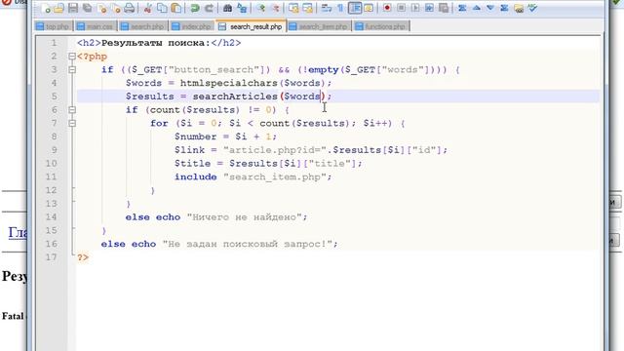Click the Zoom In icon
Screen dimensions: 624x351
pyautogui.click(x=261, y=8)
